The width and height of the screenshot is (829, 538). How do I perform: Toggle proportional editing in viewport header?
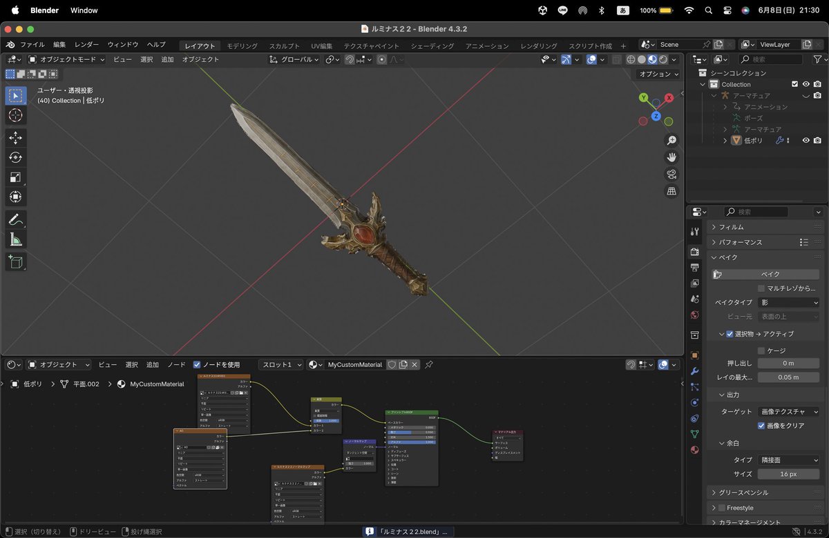pos(381,59)
